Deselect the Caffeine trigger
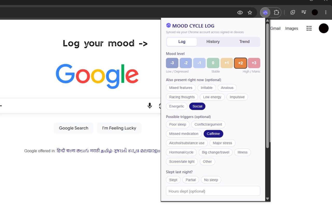Image resolution: width=332 pixels, height=207 pixels. tap(213, 134)
